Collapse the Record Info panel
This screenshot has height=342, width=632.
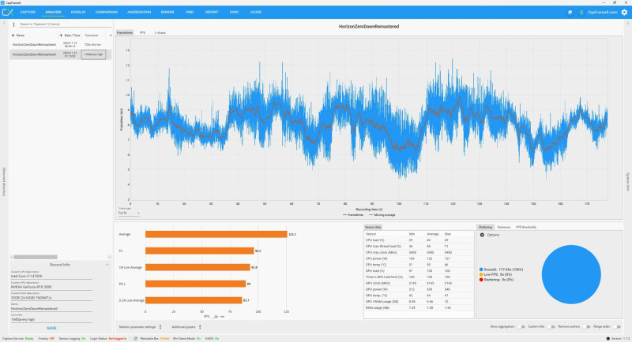[x=107, y=265]
